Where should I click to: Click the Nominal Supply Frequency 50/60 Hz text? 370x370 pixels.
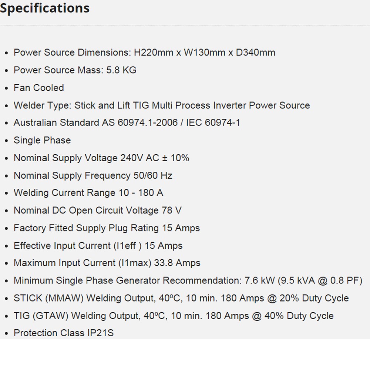coord(93,175)
